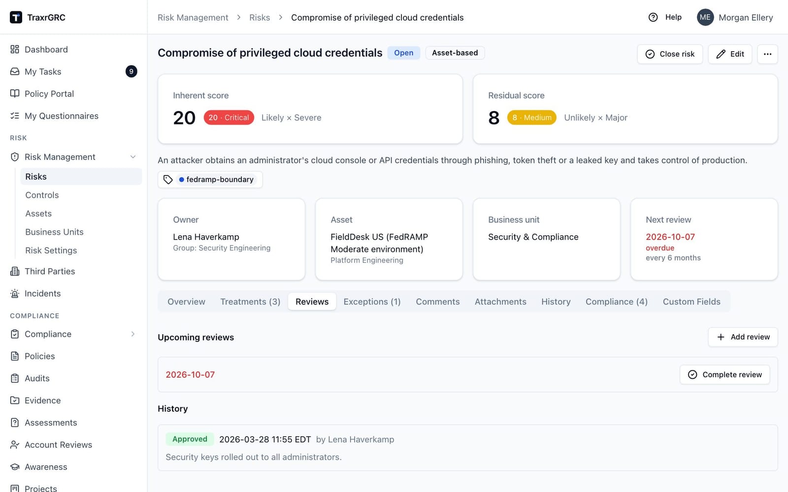The width and height of the screenshot is (788, 492).
Task: Expand the Compliance sidebar section chevron
Action: (133, 334)
